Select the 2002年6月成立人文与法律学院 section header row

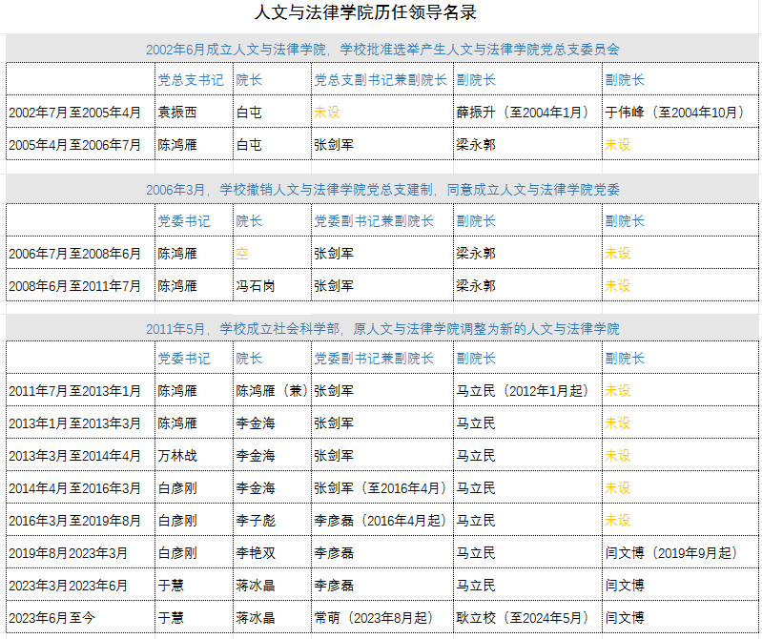tap(382, 49)
